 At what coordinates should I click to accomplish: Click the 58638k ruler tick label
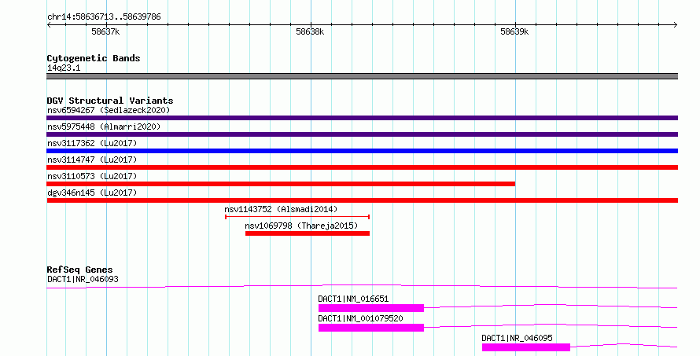310,31
